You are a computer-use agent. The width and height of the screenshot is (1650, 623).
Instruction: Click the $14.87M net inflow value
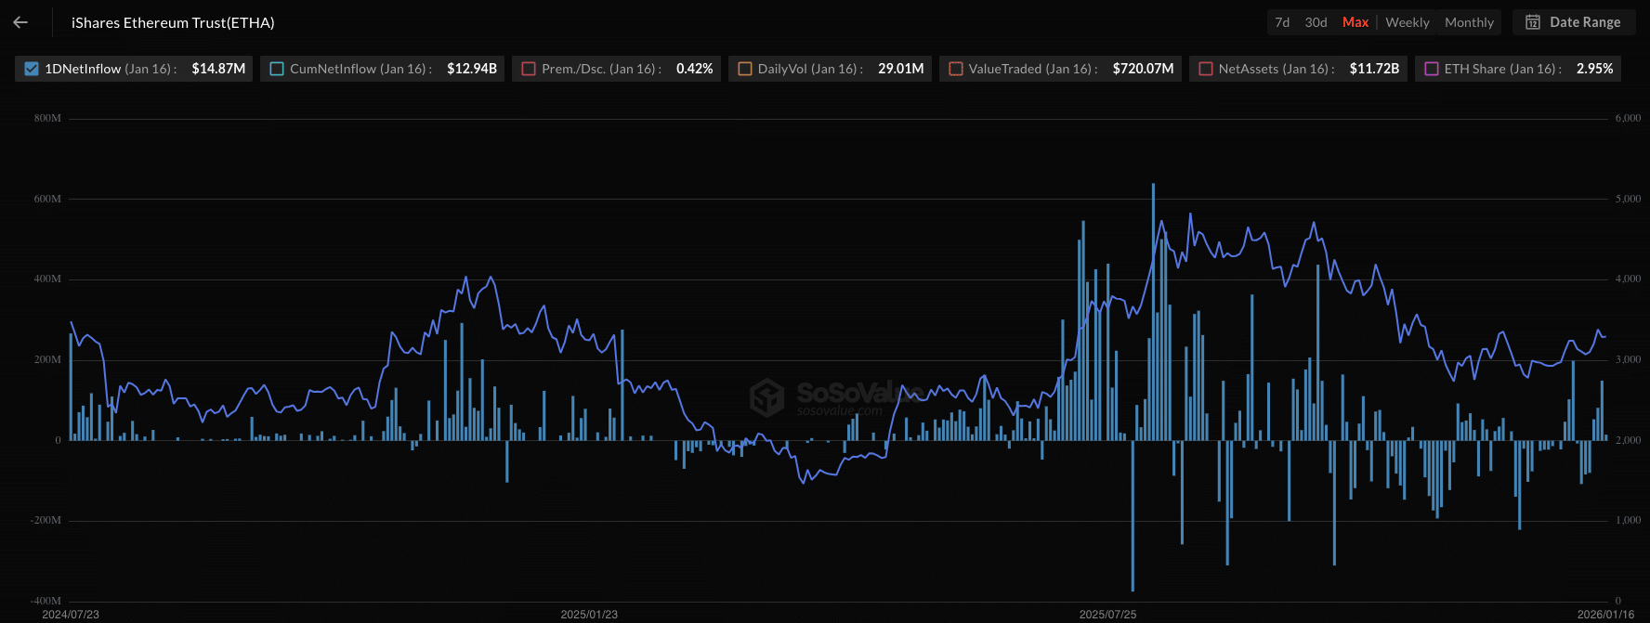218,69
